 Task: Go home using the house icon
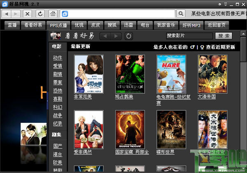tap(53, 14)
